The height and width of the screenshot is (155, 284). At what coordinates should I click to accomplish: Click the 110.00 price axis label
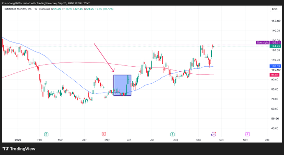[x=276, y=60]
